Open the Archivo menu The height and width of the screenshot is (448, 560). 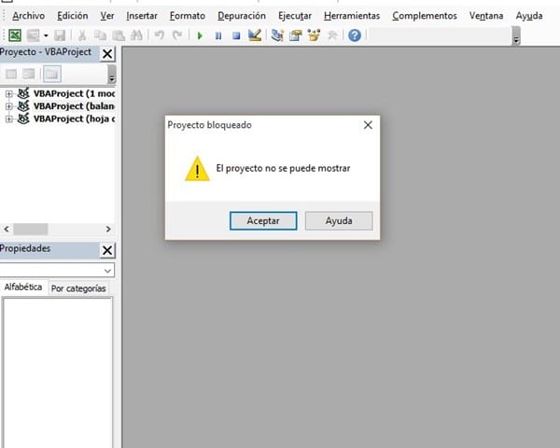point(29,16)
